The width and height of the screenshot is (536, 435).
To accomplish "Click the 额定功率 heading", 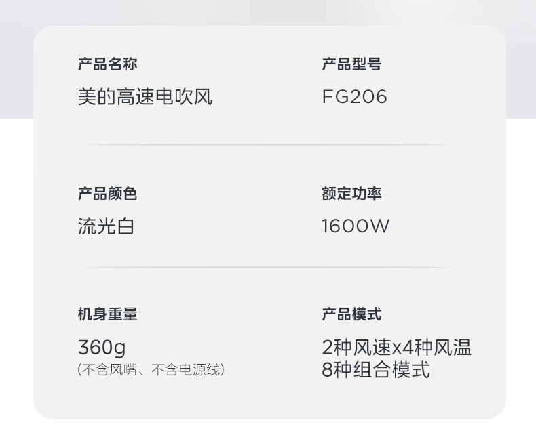I will [351, 194].
